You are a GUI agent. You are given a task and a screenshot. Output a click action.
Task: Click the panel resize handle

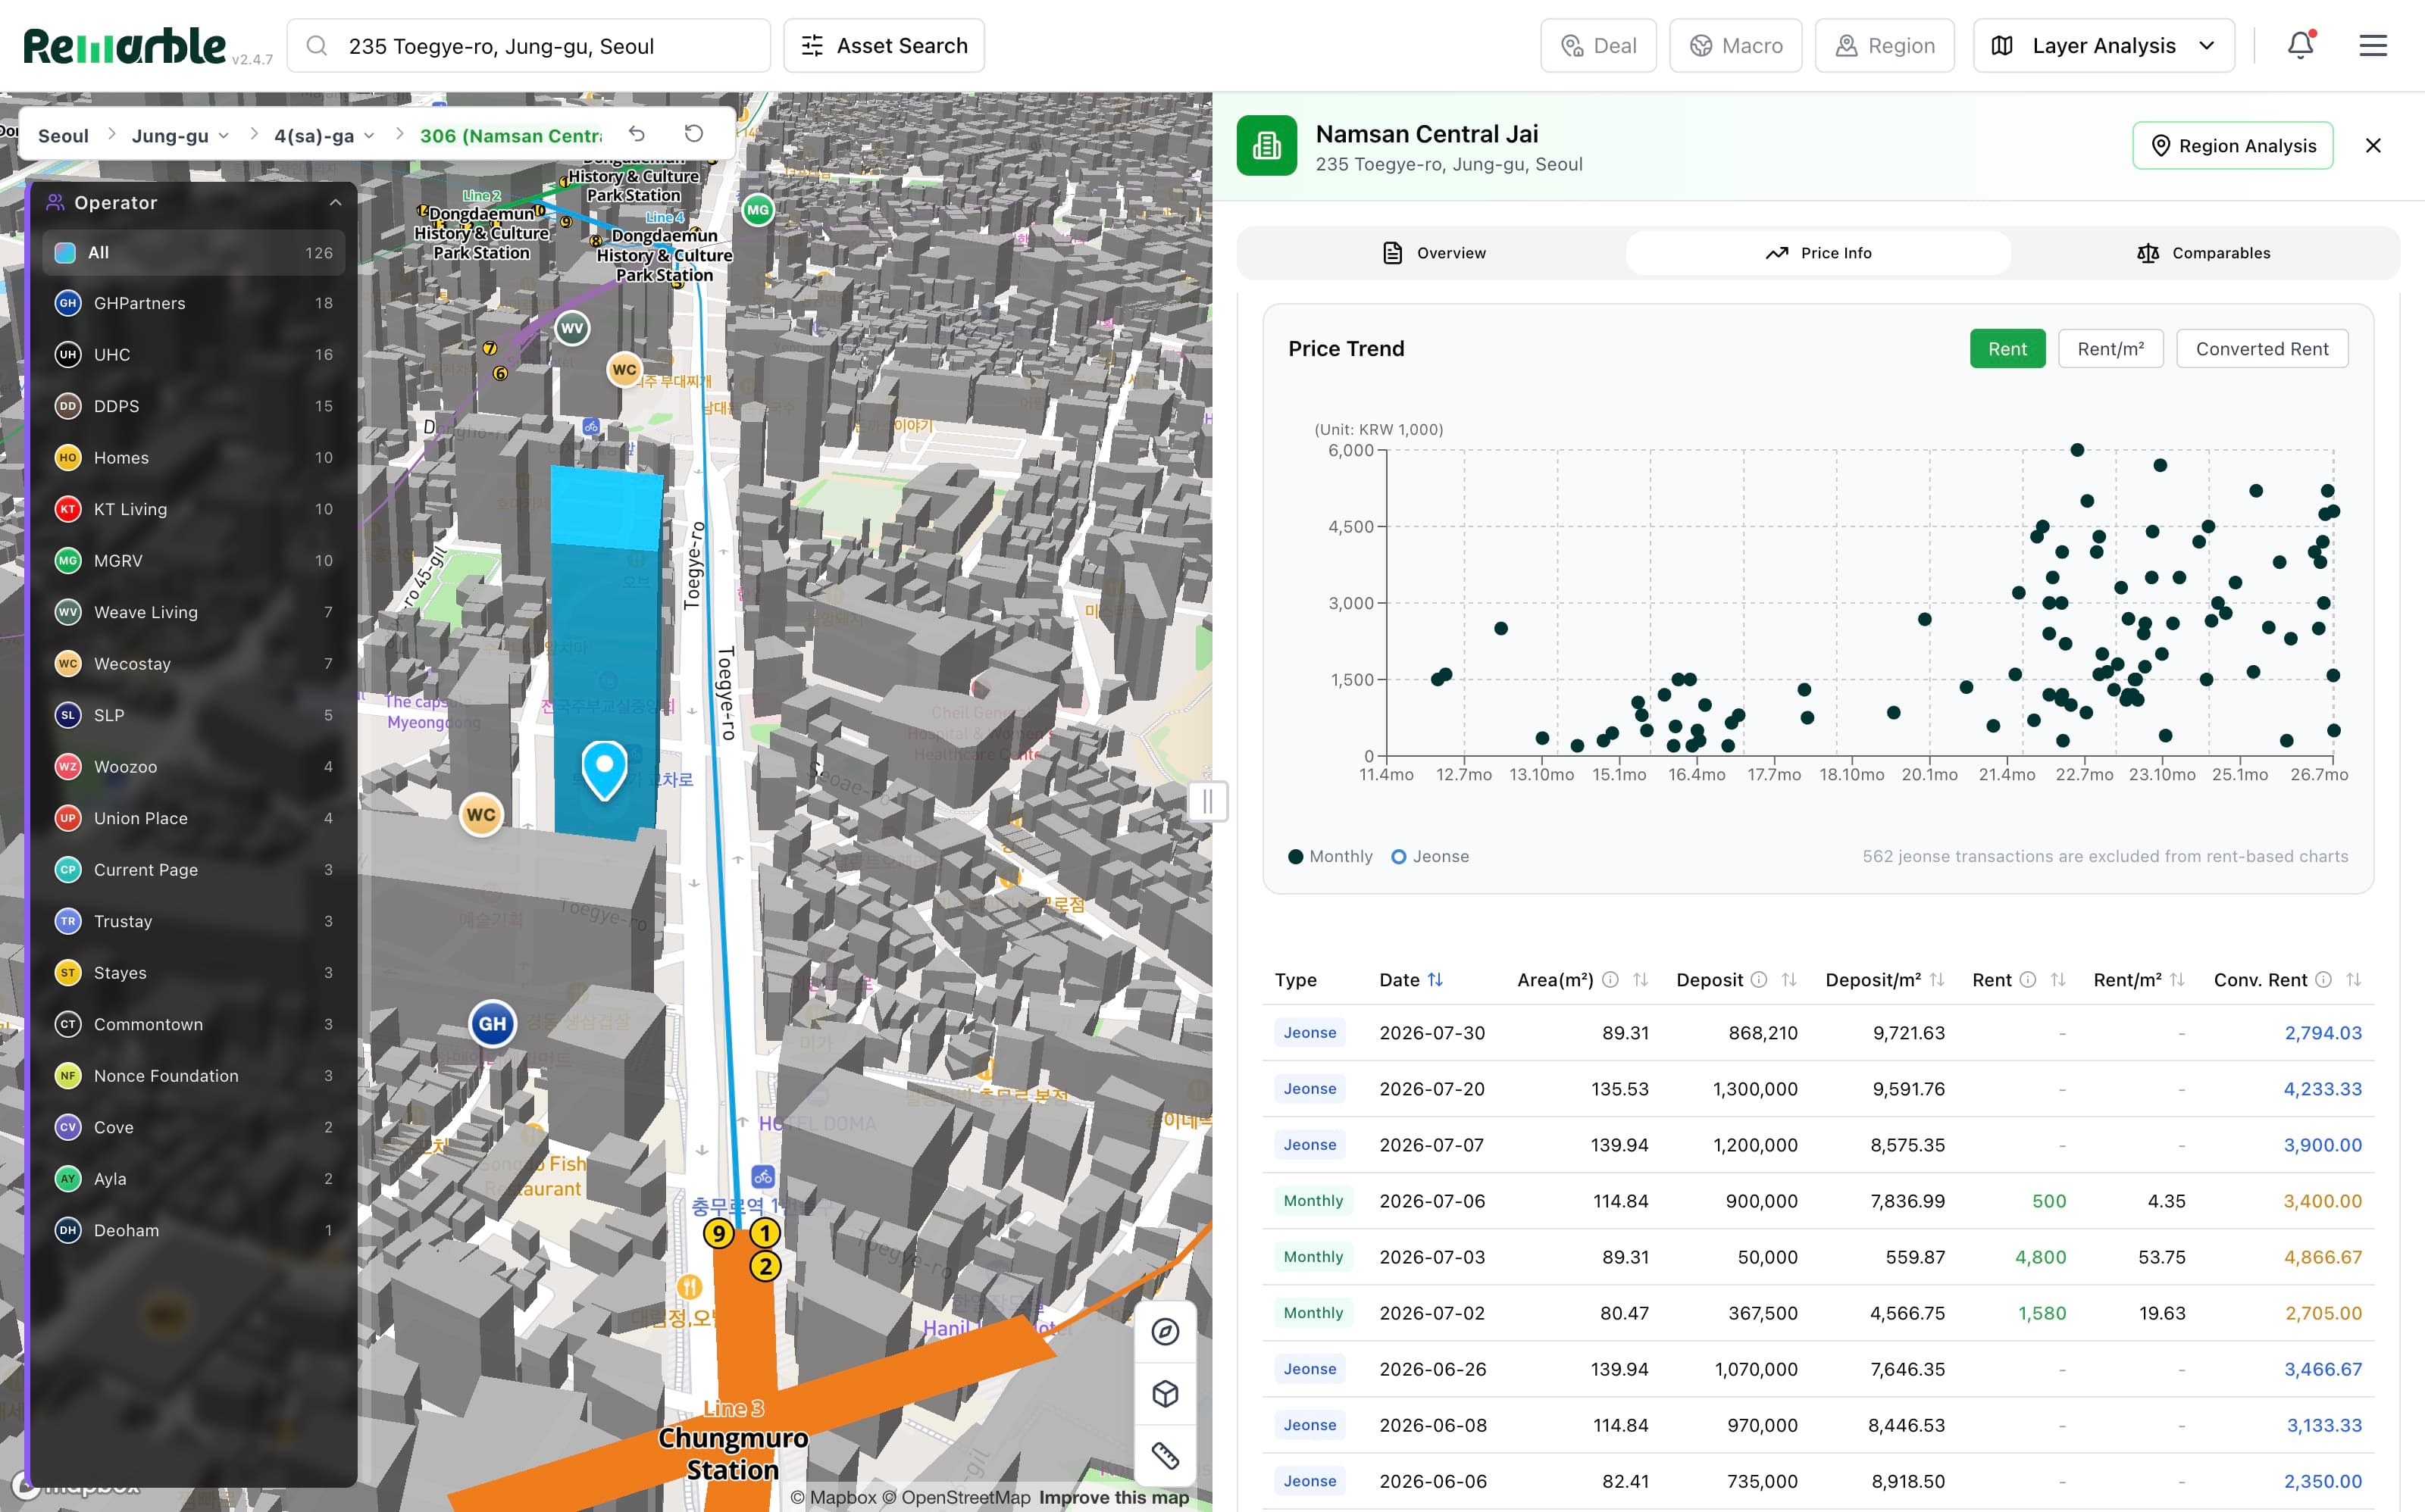tap(1207, 801)
